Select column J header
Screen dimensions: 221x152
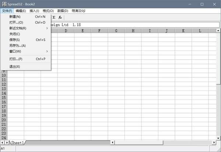[166, 31]
